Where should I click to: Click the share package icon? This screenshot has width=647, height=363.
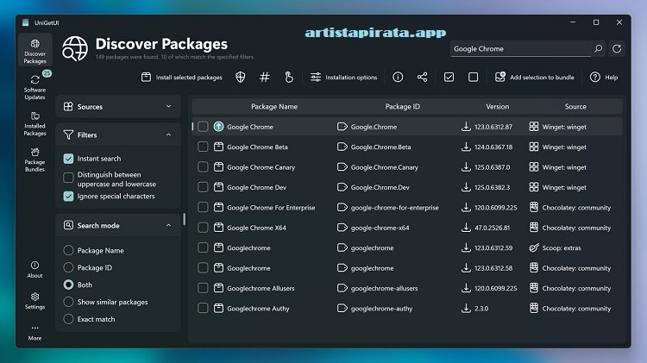coord(422,77)
